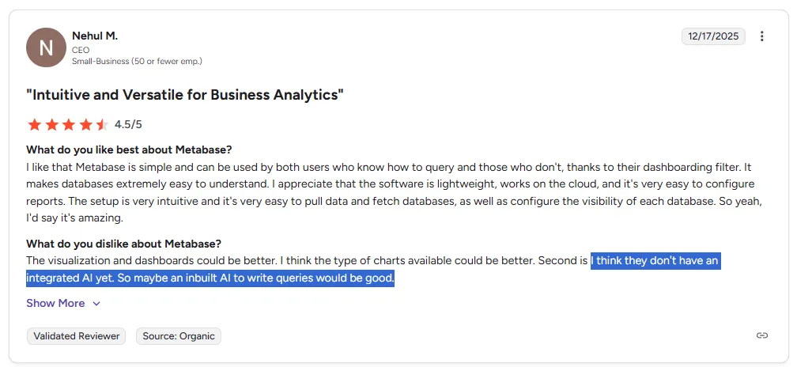Open reviewer Nehul M.'s profile name
Image resolution: width=797 pixels, height=371 pixels.
click(x=95, y=36)
